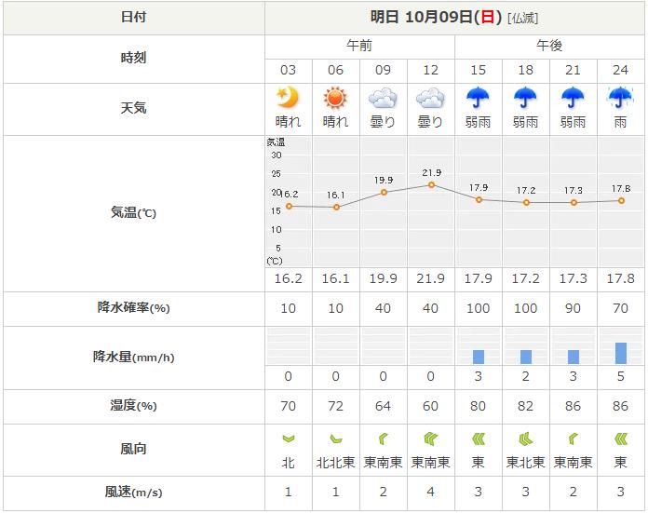The image size is (648, 513).
Task: Click the 18 o'clock precipitation bar
Action: point(526,357)
